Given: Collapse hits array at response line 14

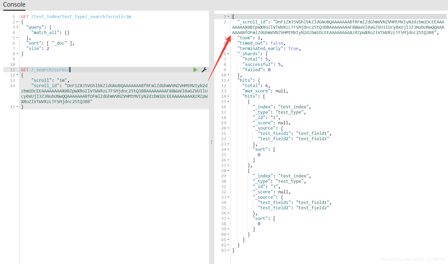Looking at the screenshot, I should [x=228, y=96].
